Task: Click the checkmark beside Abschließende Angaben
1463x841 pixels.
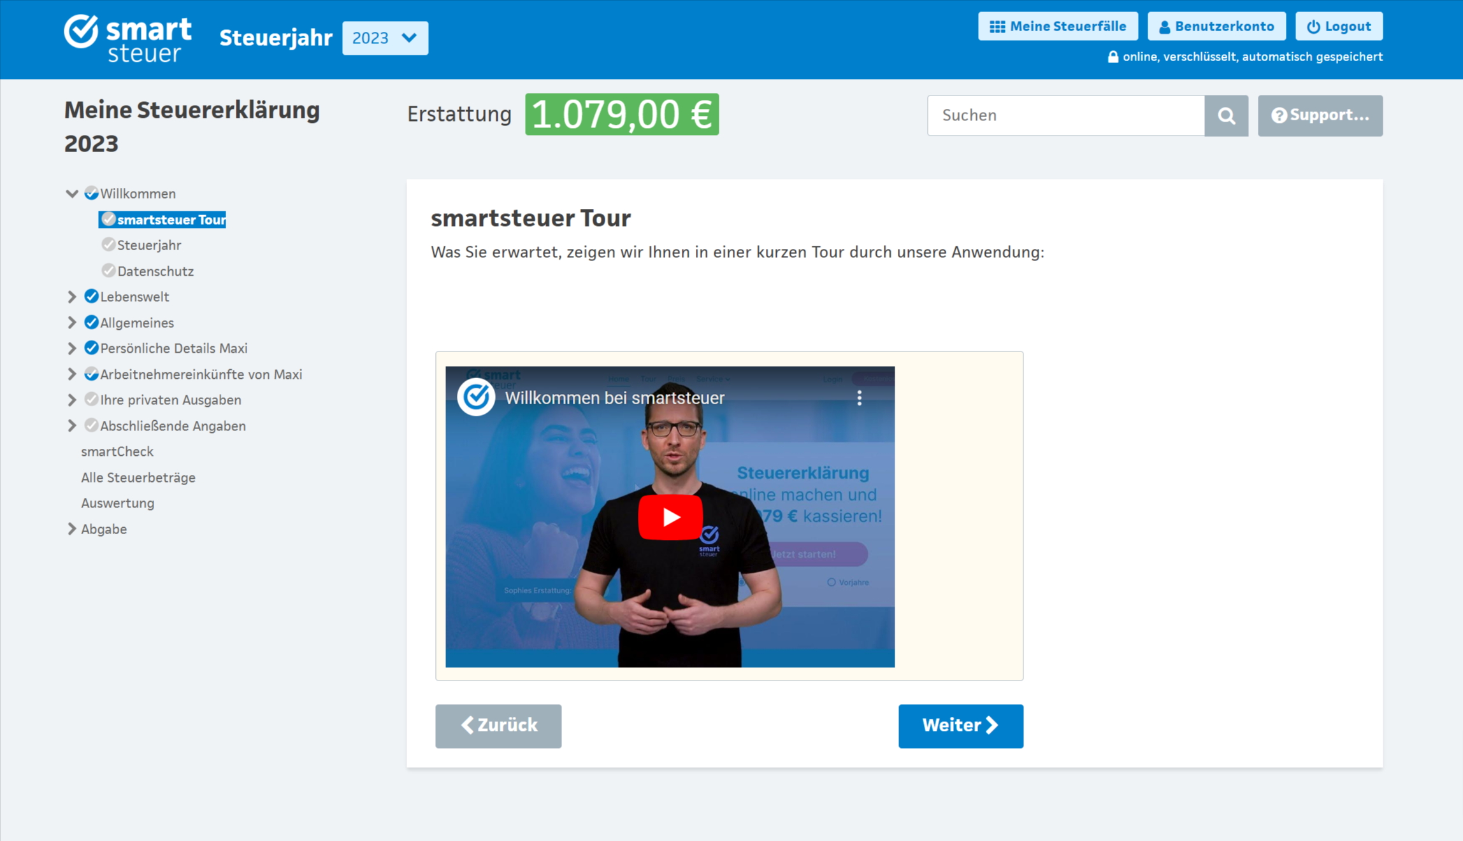Action: 91,425
